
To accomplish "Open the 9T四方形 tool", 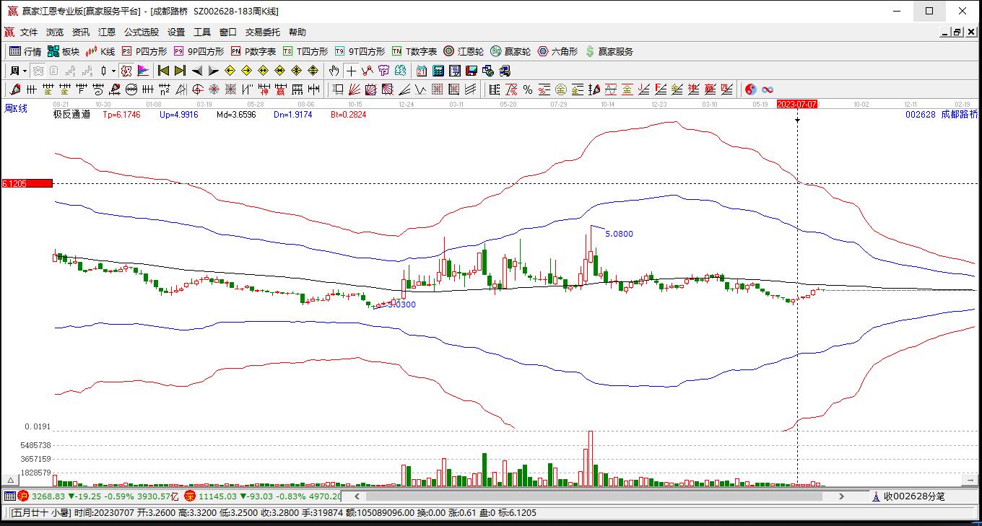I will [x=360, y=51].
